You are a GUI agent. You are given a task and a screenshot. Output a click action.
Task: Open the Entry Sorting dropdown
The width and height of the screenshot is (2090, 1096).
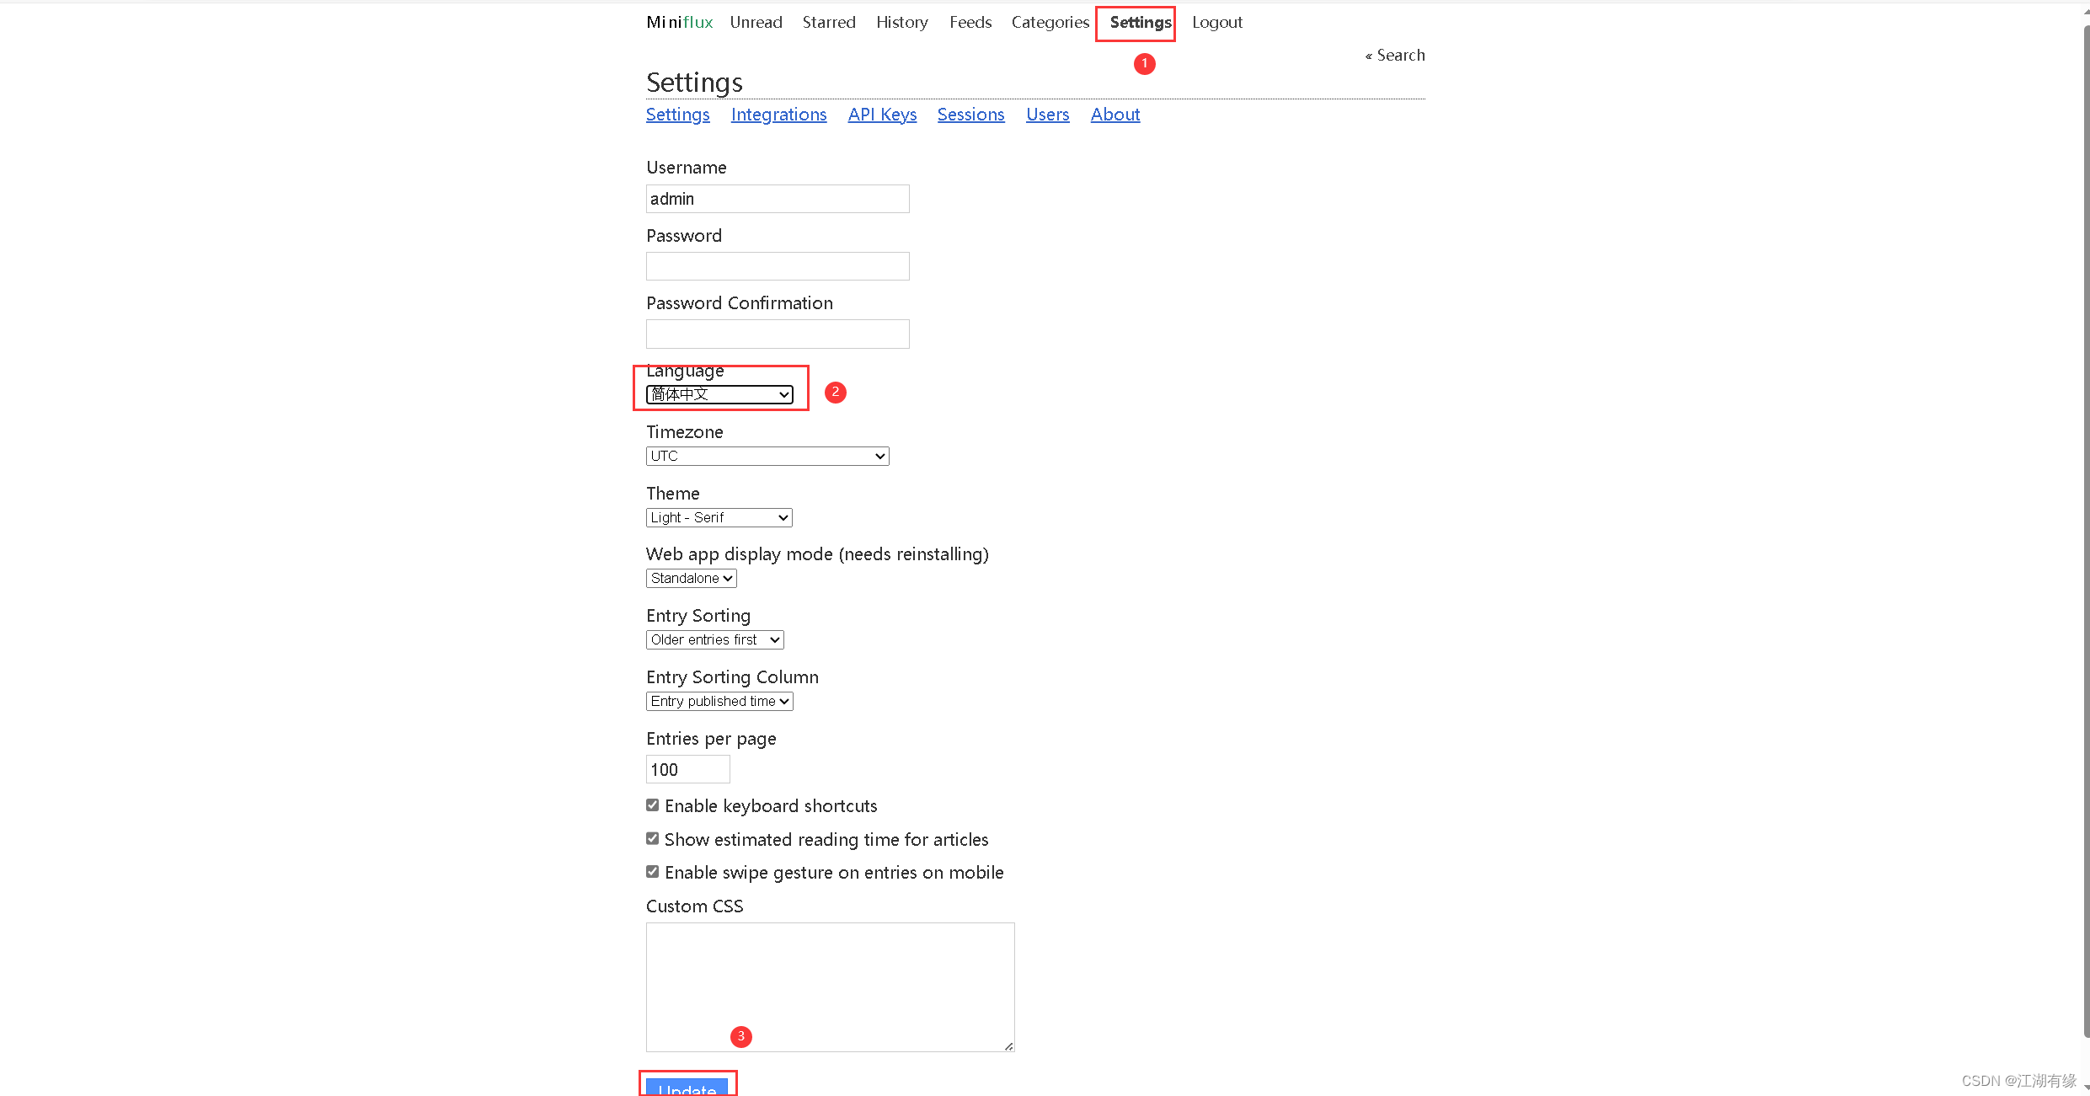(714, 639)
